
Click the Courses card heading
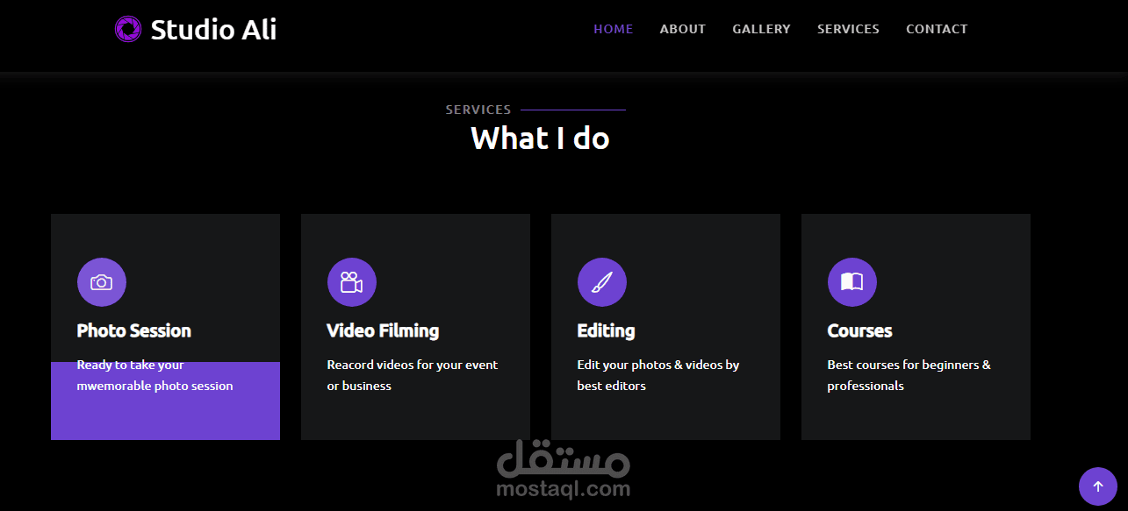pyautogui.click(x=859, y=330)
